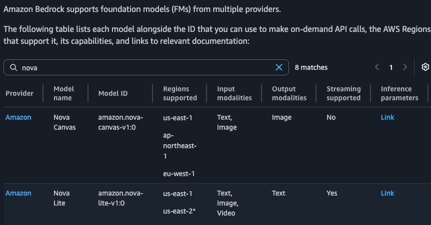Click the Inference parameters column header
Screen dimensions: 431x225
[x=399, y=93]
